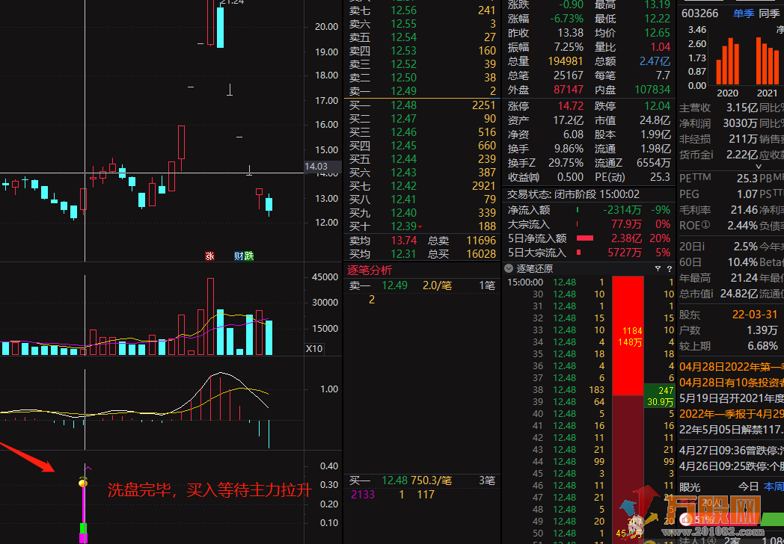Select the 本周 tab beside 眼光

pyautogui.click(x=774, y=486)
